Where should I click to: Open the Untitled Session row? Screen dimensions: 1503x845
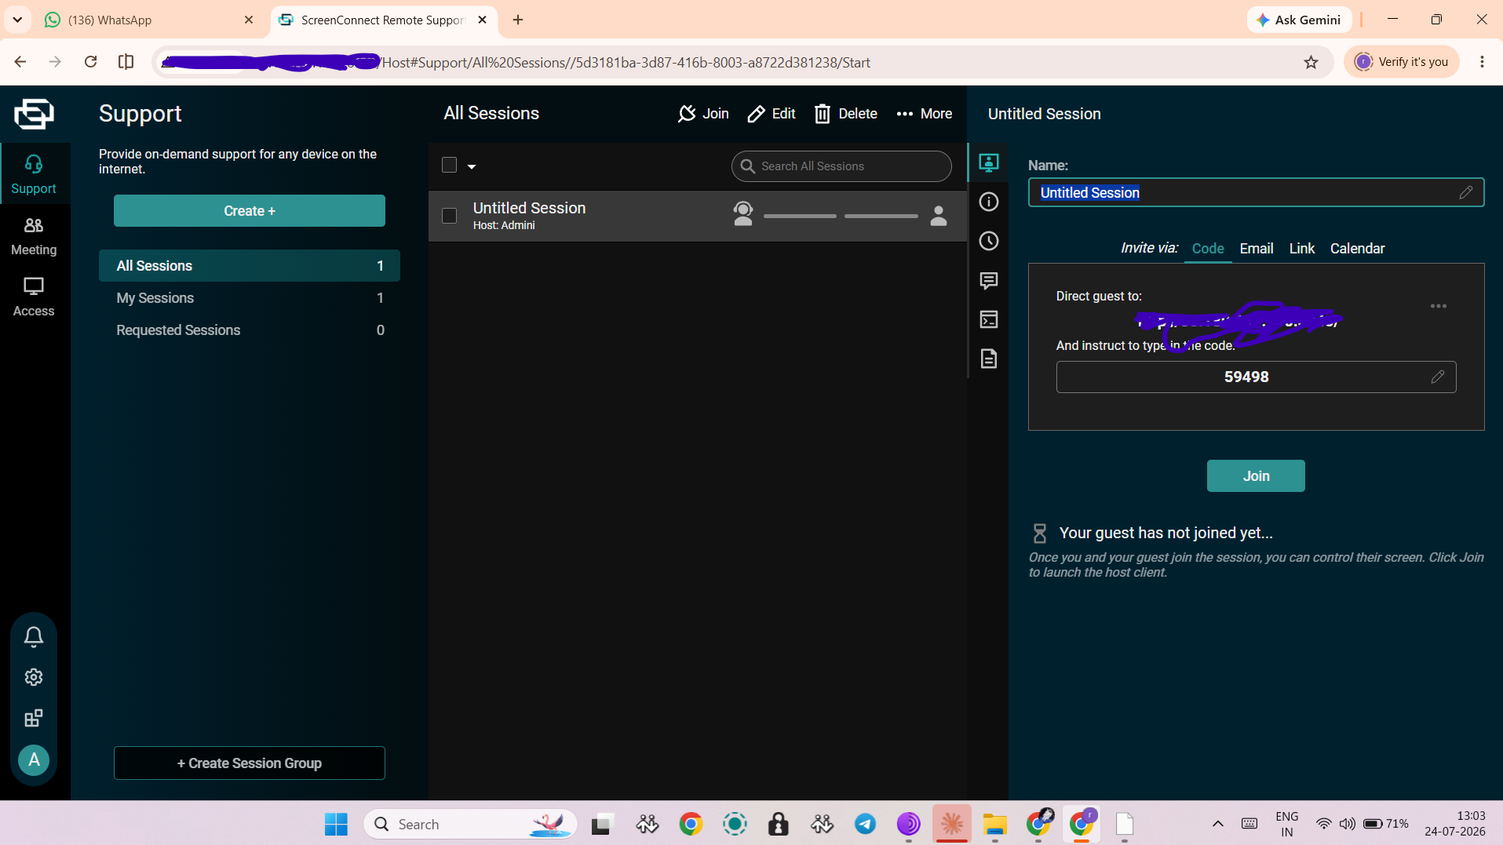(x=698, y=216)
